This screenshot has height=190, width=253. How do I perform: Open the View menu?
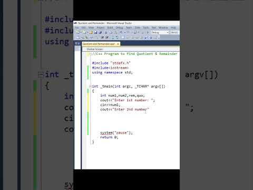(x=91, y=27)
